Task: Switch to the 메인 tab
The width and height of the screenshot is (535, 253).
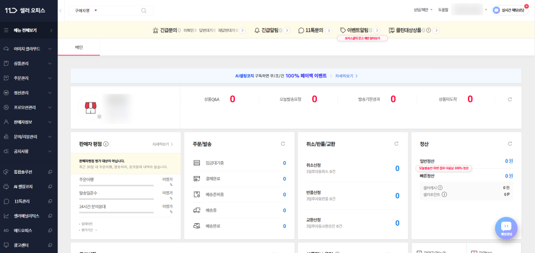Action: 79,47
